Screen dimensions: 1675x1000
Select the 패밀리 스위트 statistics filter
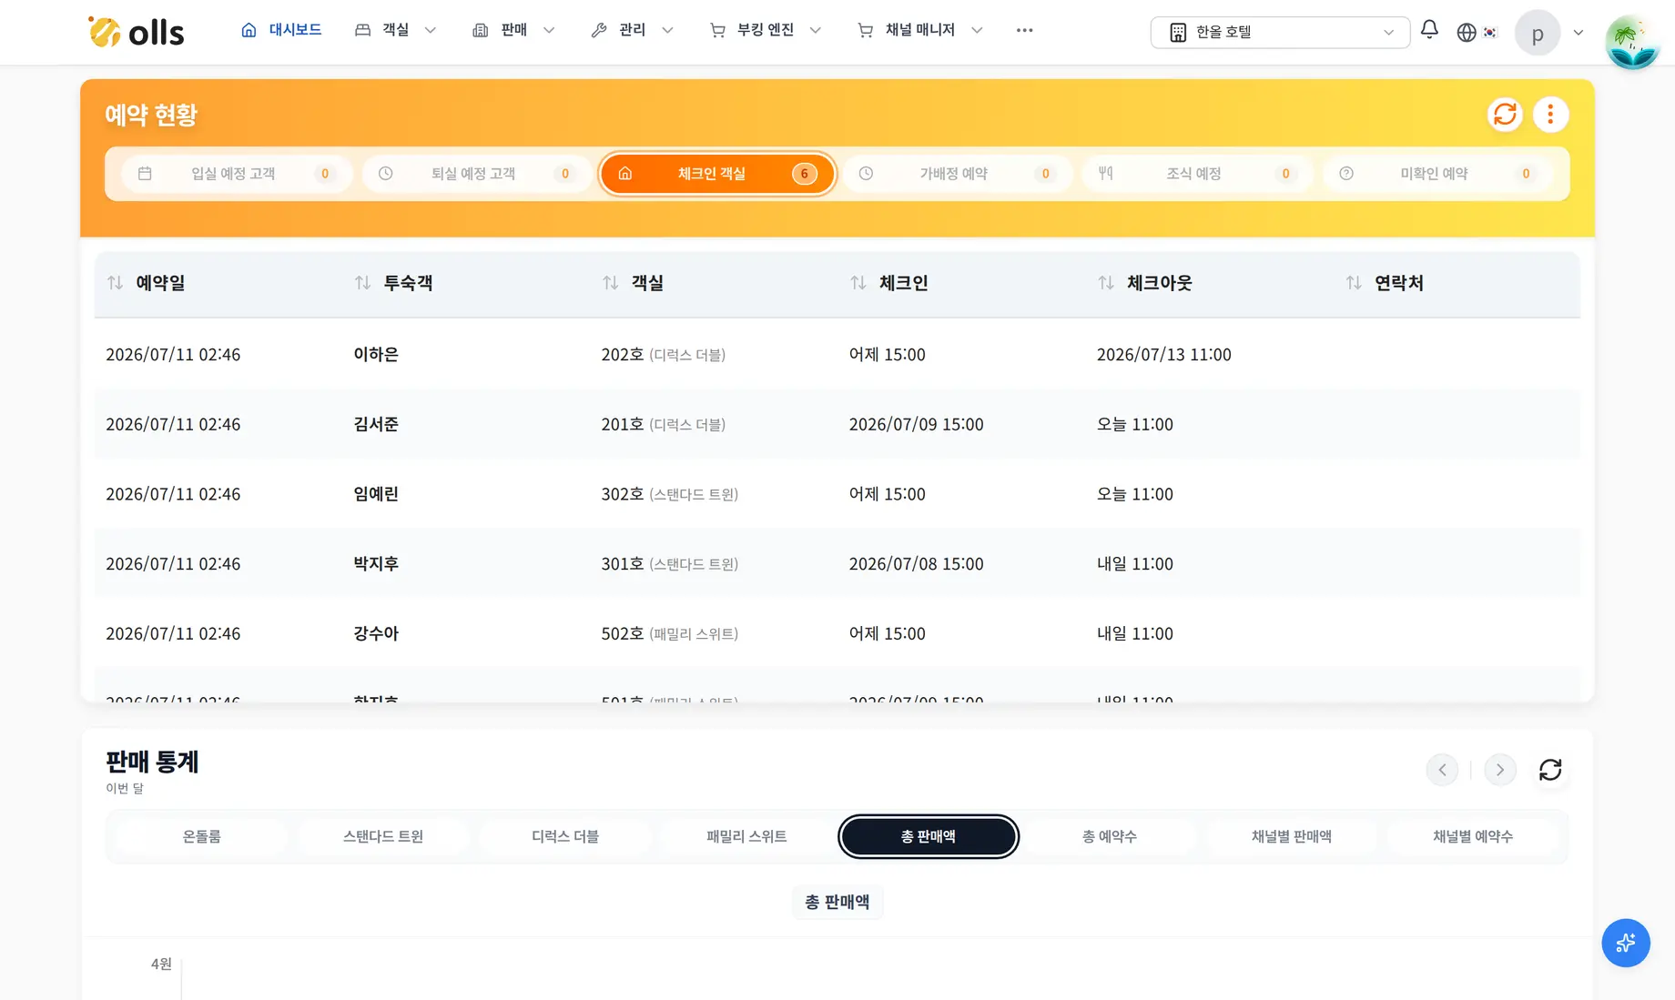746,836
